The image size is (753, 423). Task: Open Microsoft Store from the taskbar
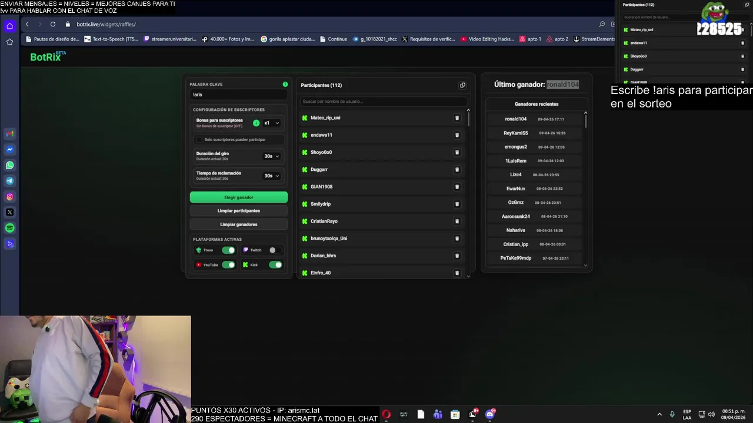pos(455,414)
